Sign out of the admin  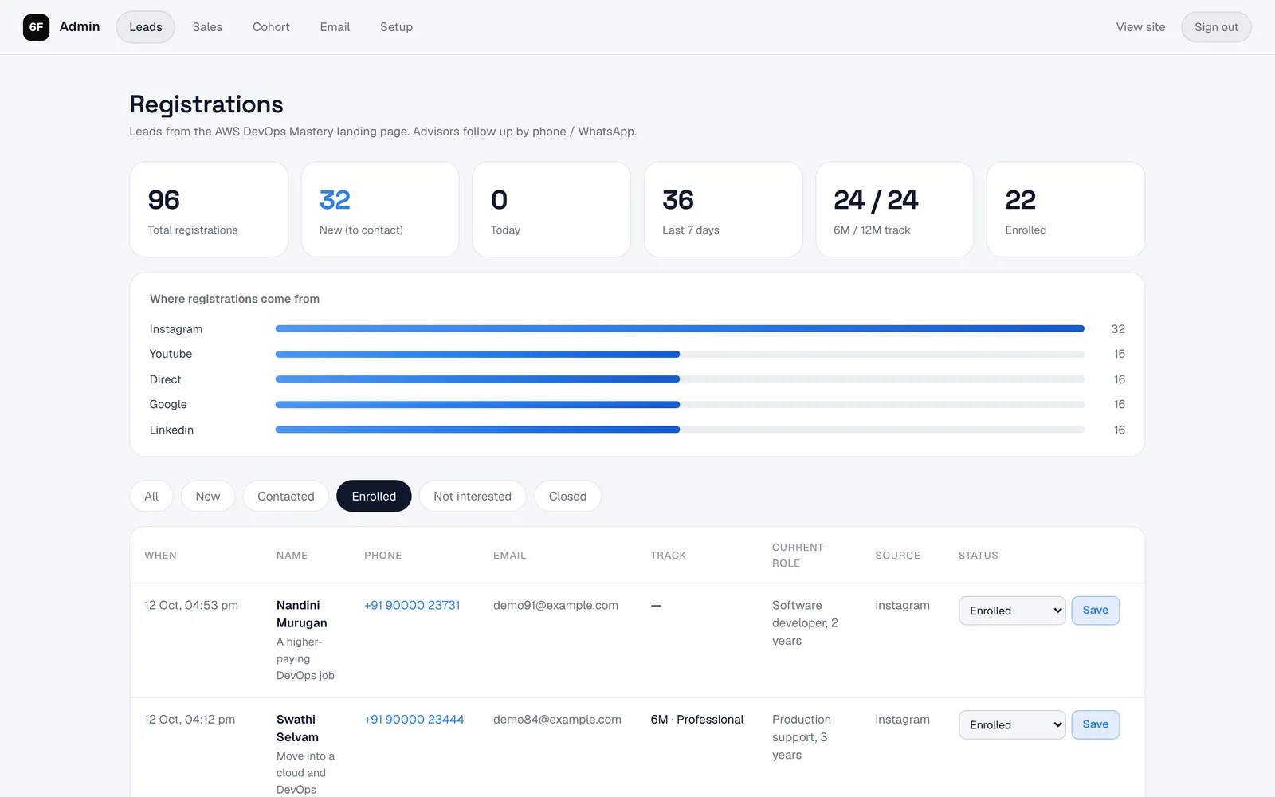point(1216,27)
